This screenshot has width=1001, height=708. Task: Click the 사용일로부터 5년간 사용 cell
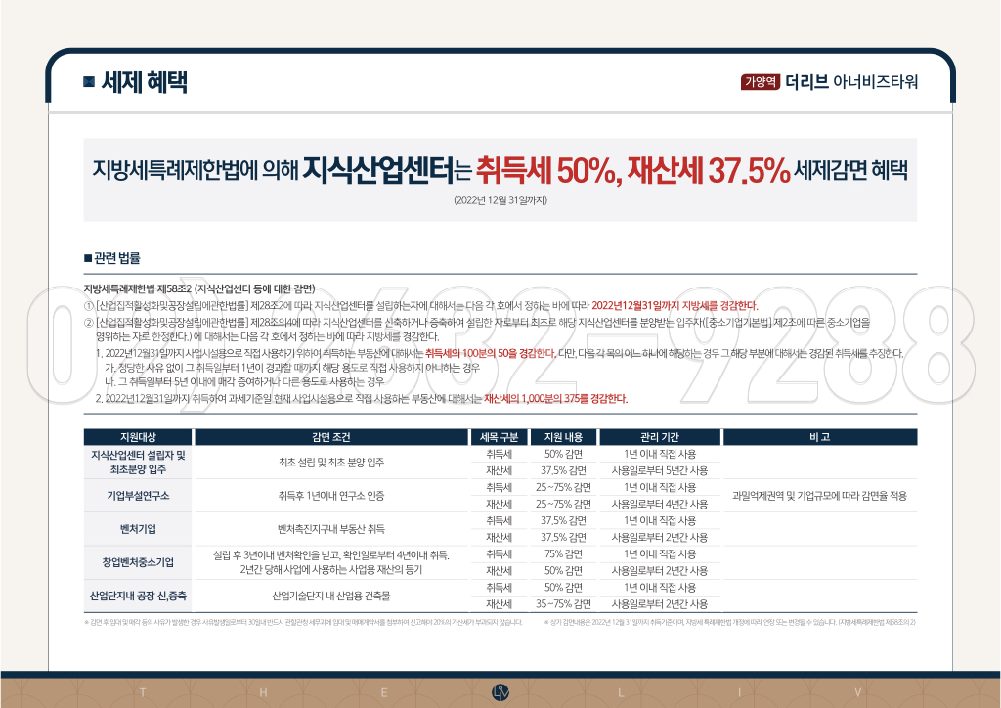660,471
